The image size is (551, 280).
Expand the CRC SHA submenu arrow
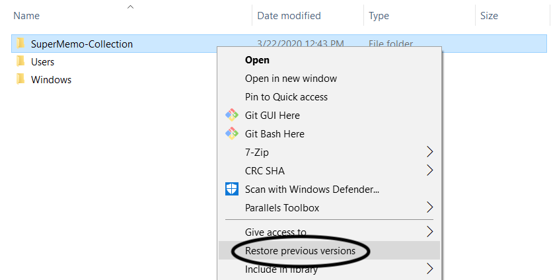point(429,170)
